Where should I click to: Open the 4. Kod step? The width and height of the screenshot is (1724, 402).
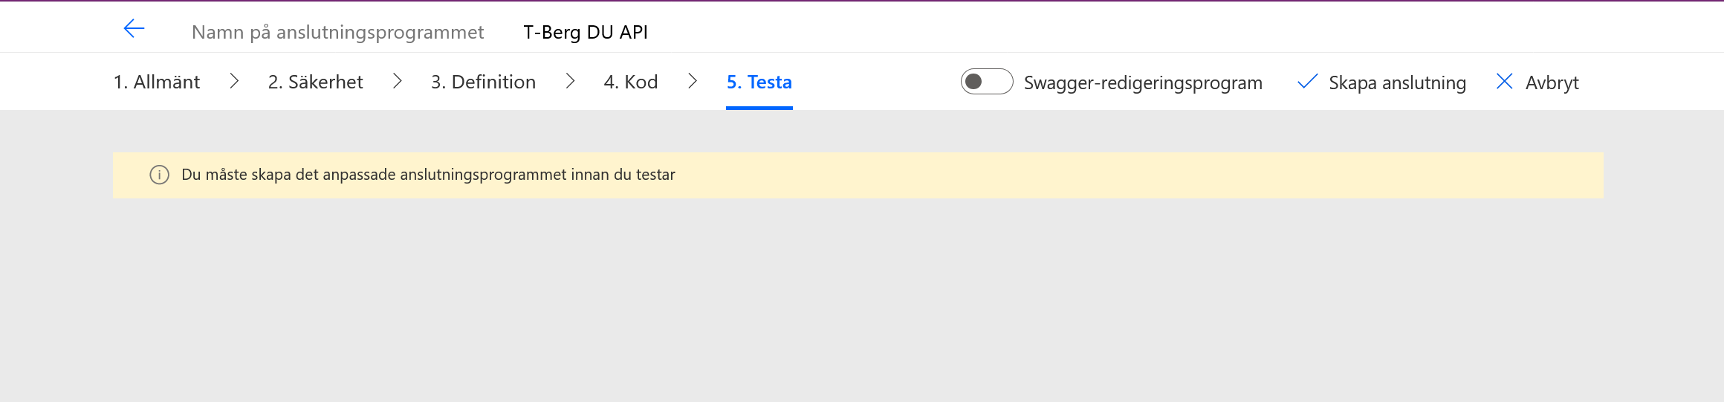click(x=631, y=82)
